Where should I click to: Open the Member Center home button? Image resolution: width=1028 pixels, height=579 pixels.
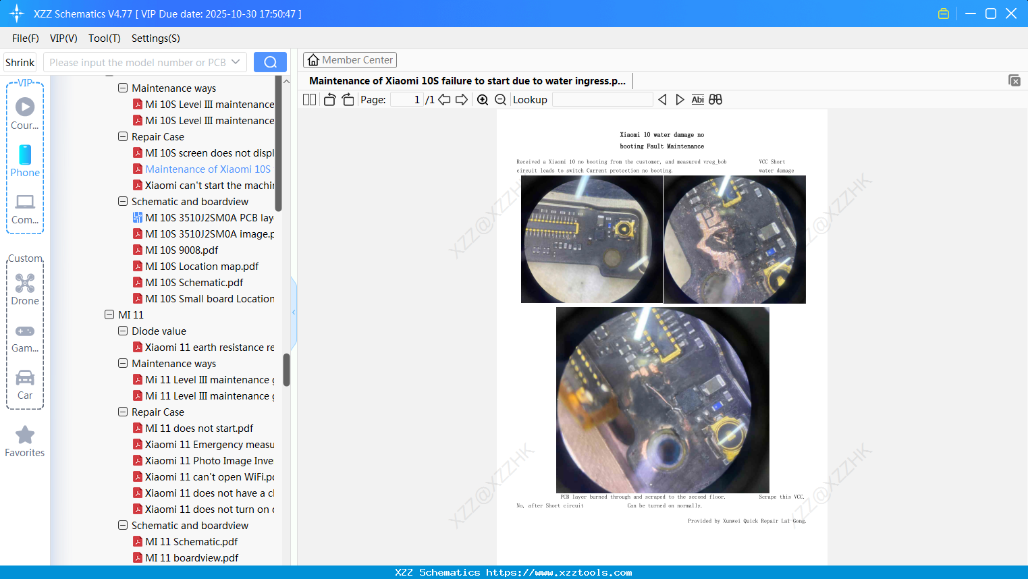coord(350,60)
